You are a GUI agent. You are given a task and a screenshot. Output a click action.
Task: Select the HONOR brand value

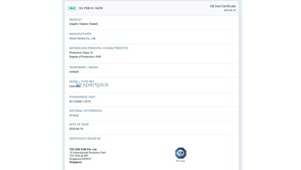(74, 72)
